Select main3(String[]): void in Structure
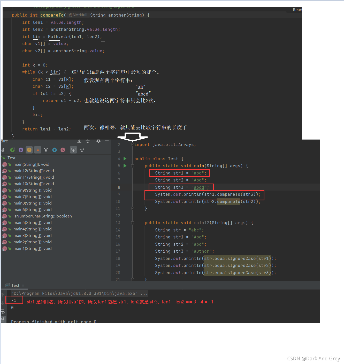The height and width of the screenshot is (364, 344). click(x=33, y=236)
